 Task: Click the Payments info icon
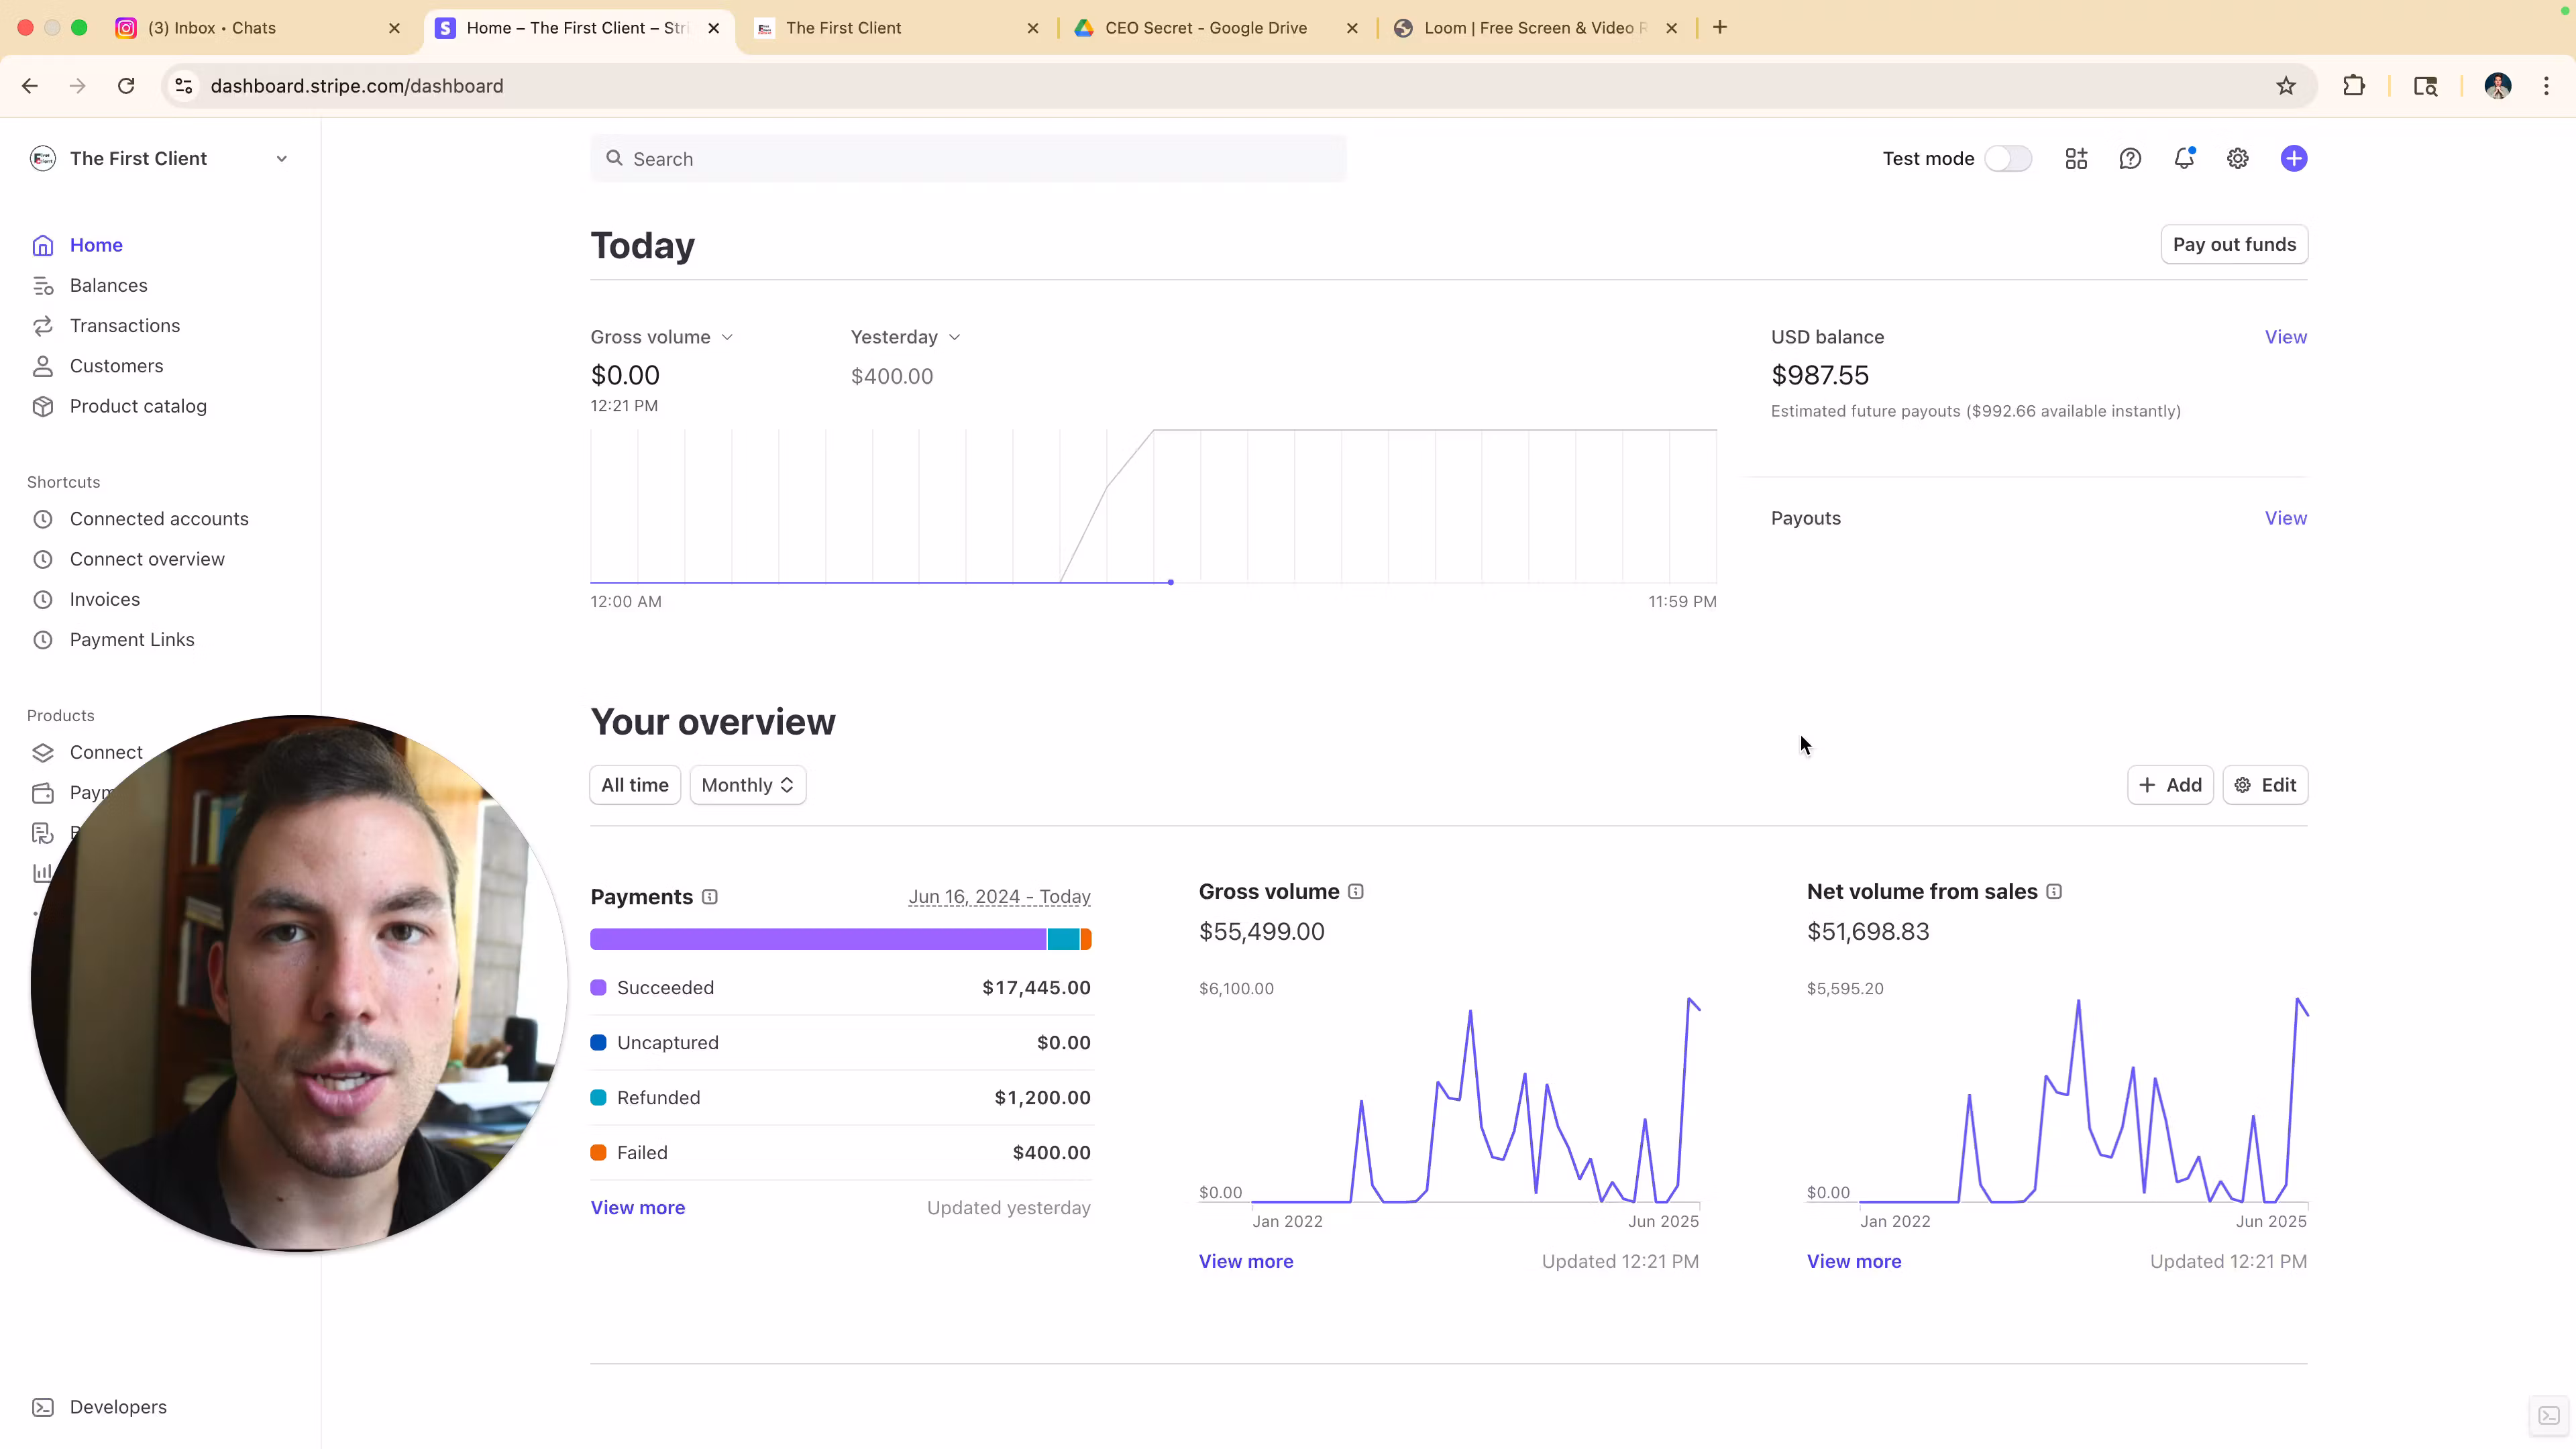tap(709, 897)
